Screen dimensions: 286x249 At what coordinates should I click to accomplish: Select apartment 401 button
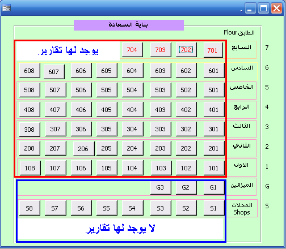point(214,110)
